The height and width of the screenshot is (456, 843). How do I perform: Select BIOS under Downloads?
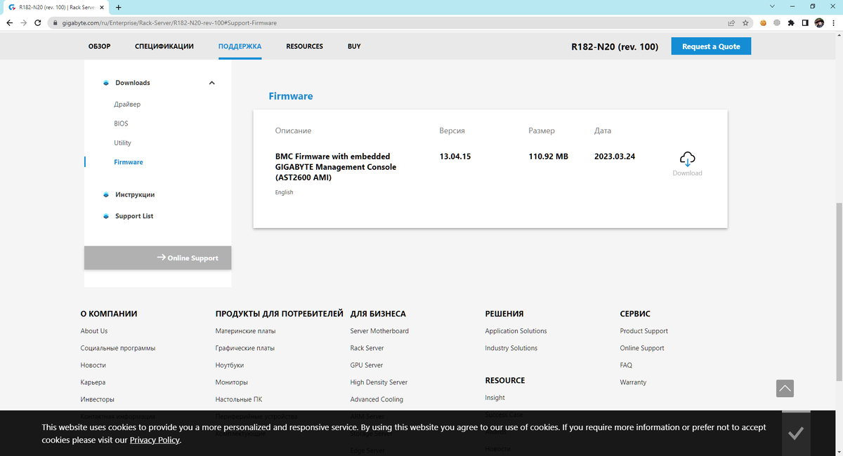point(121,123)
